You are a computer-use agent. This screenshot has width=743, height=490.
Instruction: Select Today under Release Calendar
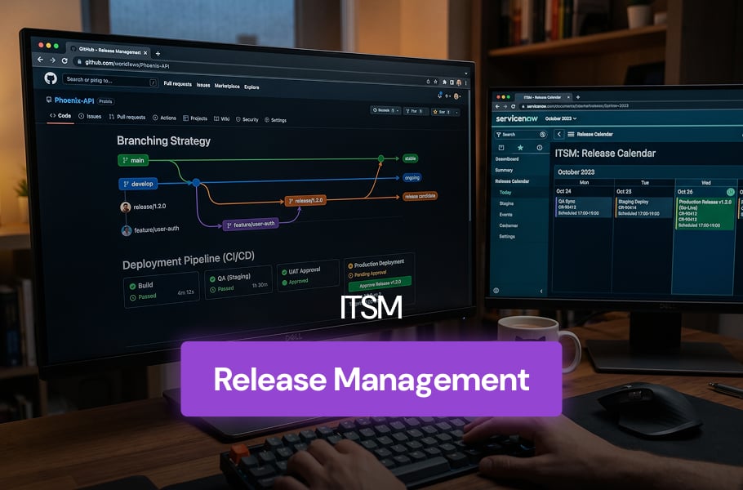pyautogui.click(x=505, y=193)
